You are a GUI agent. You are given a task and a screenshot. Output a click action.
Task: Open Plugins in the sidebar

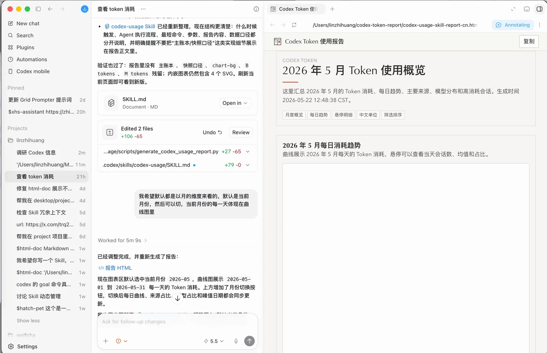[x=21, y=47]
